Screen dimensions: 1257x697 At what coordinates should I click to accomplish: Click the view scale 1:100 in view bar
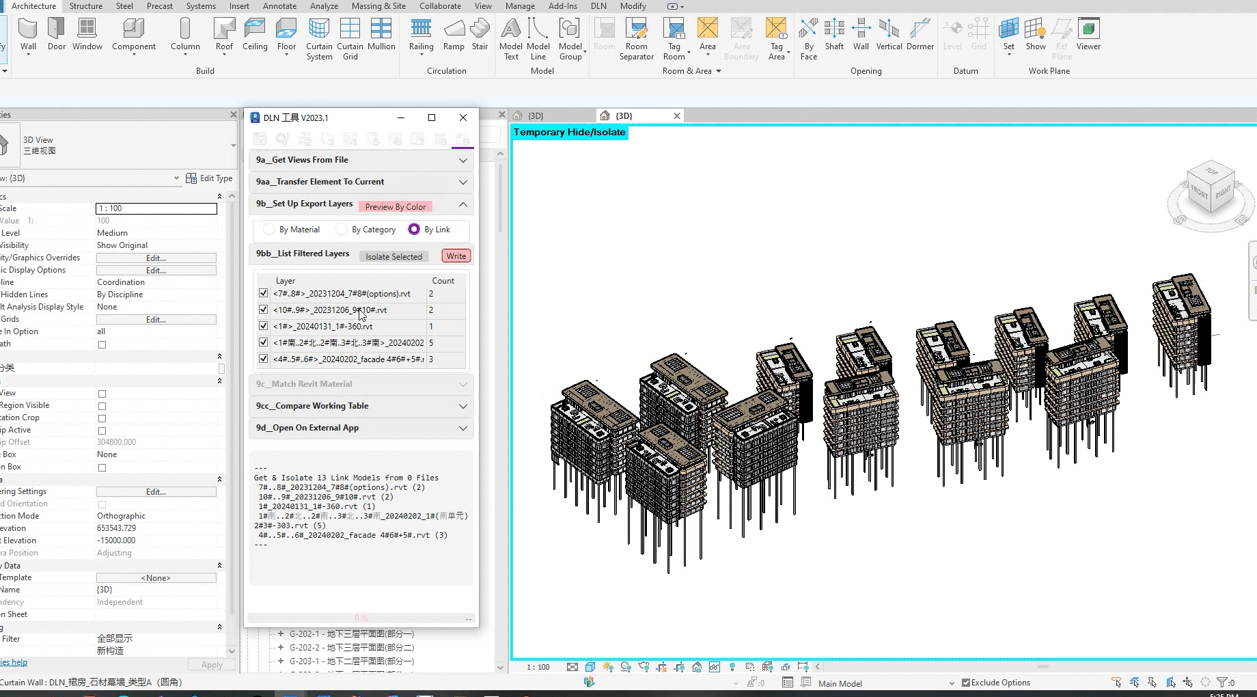[538, 667]
